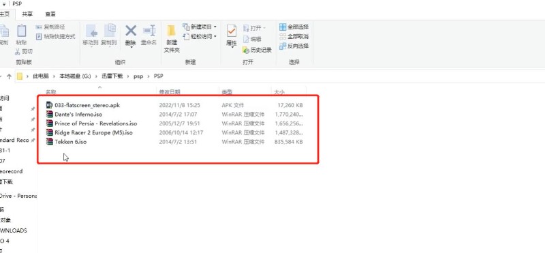The image size is (545, 253).
Task: Sort by Type (类型) column header
Action: (227, 92)
